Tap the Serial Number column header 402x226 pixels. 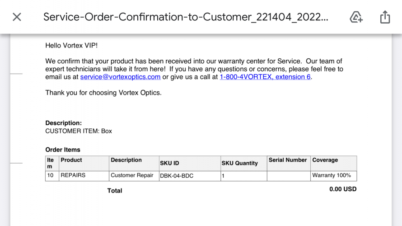288,160
